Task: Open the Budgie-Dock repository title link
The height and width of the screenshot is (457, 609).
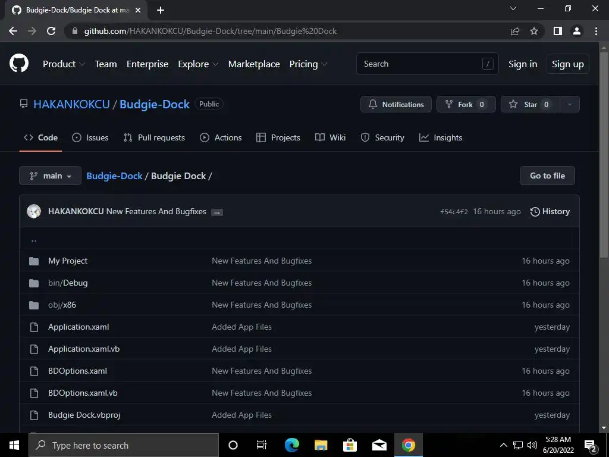Action: 155,104
